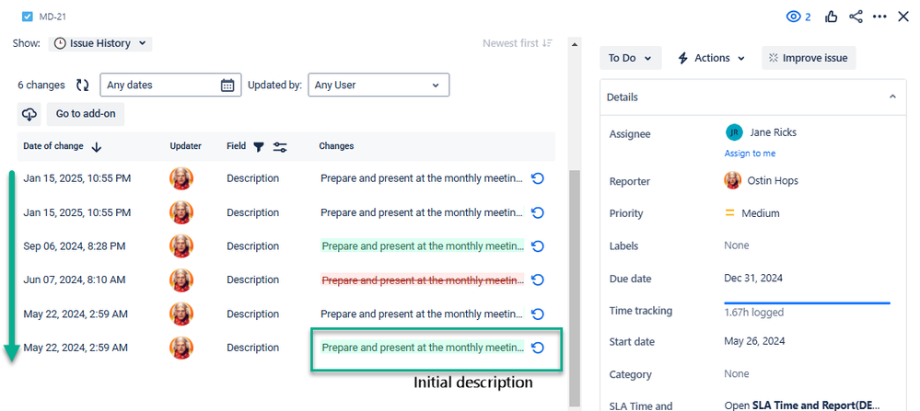Click the green highlighted Sep 06 description change

tap(423, 246)
